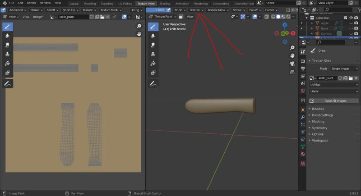Select the Annotate tool in the 3D viewport
This screenshot has height=196, width=361.
click(x=153, y=84)
